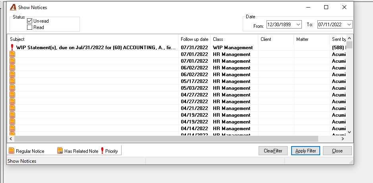Click the Priority legend exclamation icon

102,150
